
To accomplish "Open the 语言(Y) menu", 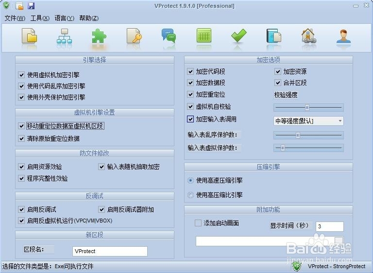I will click(64, 18).
